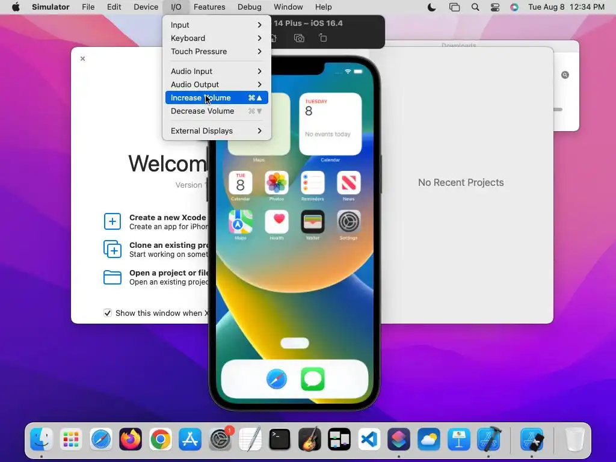The image size is (616, 462).
Task: Open Keynote from the Dock
Action: (459, 439)
